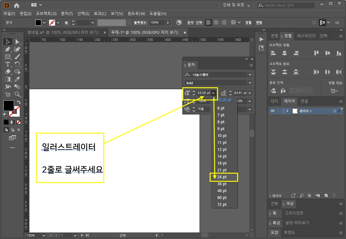Select the Eraser tool
The width and height of the screenshot is (346, 239).
point(8,72)
